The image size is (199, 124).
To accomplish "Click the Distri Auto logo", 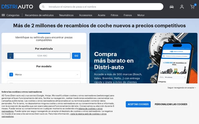I will tap(17, 7).
